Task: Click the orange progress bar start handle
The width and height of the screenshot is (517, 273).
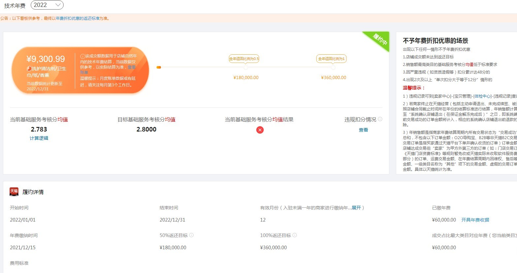Action: (159, 67)
